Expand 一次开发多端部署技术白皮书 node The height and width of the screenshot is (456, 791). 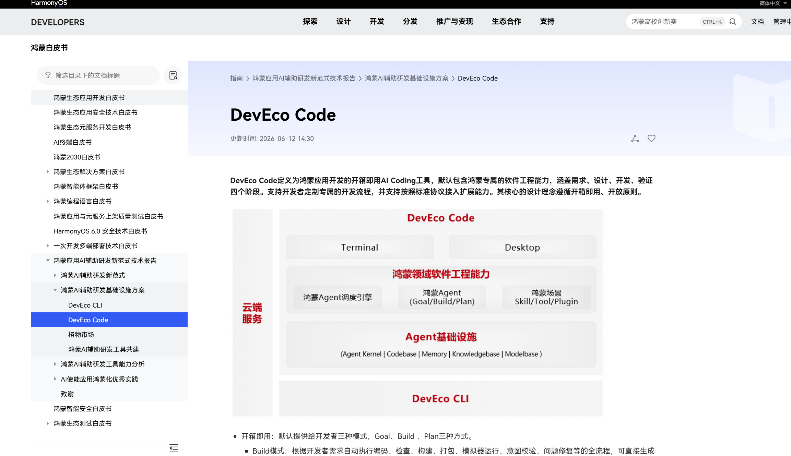48,246
